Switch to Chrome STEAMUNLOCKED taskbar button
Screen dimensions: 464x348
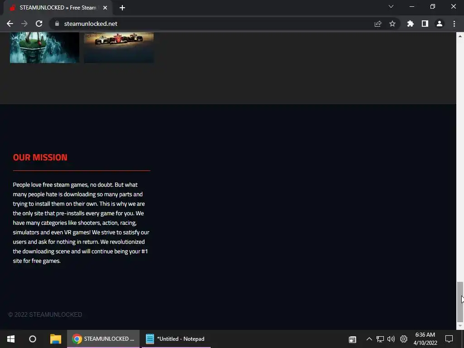point(103,339)
